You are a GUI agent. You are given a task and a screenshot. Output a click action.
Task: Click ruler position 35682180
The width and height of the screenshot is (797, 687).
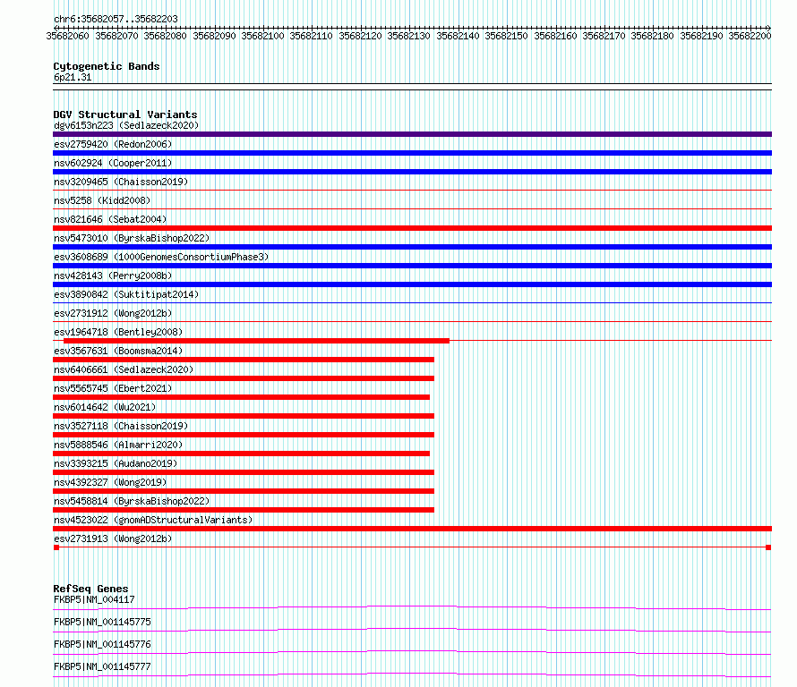coord(652,36)
